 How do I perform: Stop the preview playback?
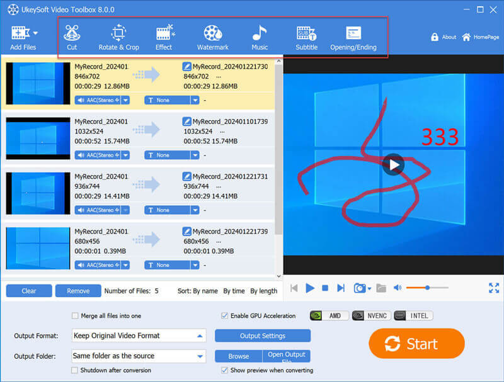point(325,288)
